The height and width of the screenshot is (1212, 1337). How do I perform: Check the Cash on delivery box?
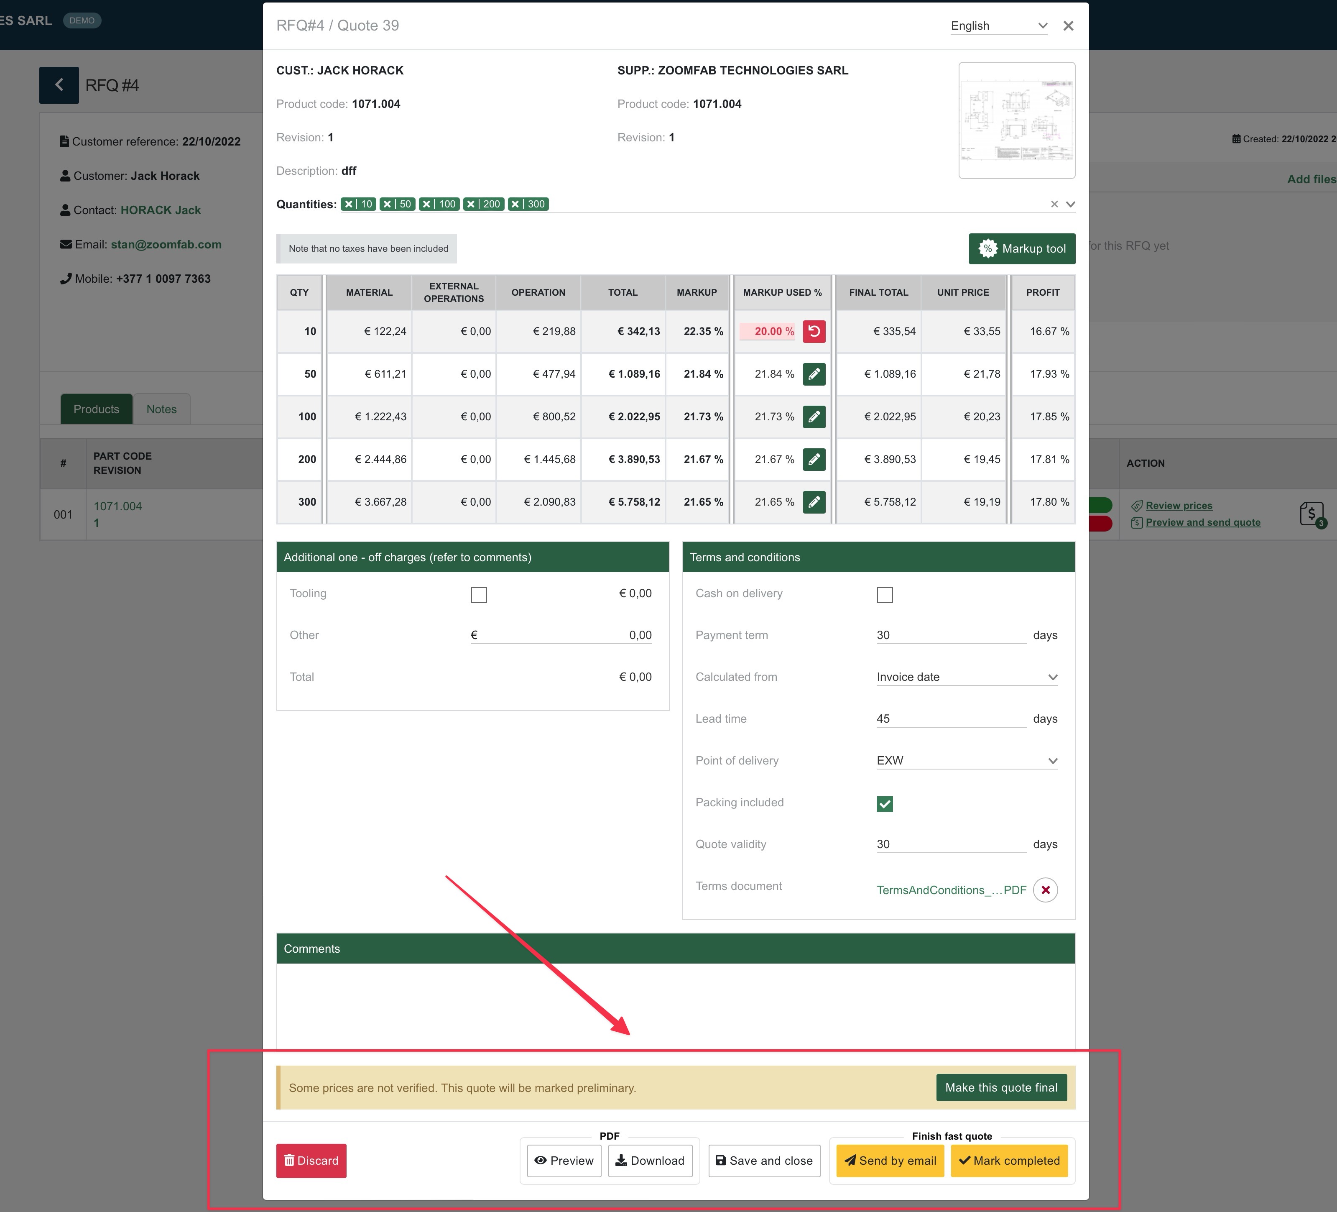[x=885, y=595]
